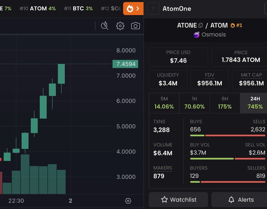
Task: Toggle PRICE USD display box
Action: [178, 57]
